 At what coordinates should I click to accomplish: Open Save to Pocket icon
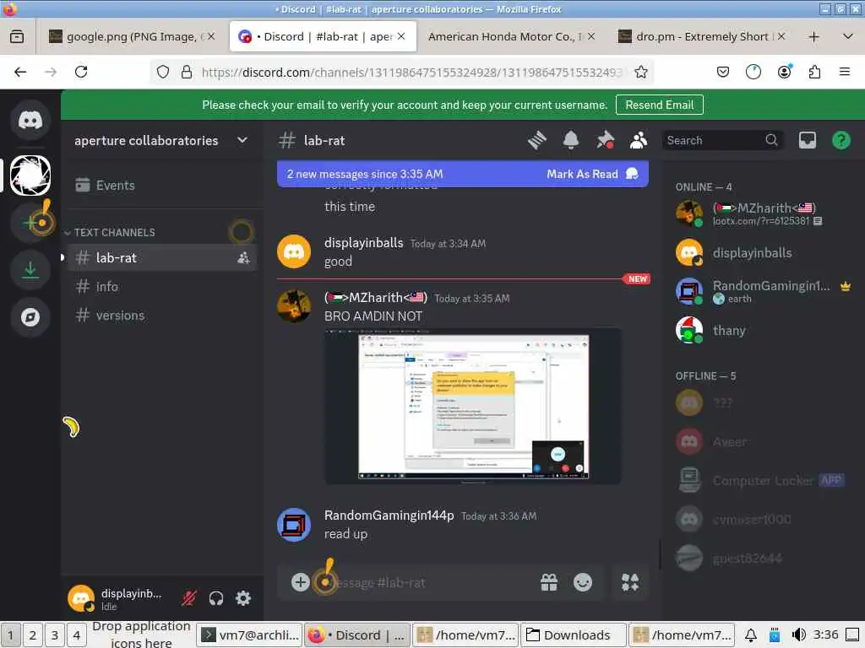[723, 73]
